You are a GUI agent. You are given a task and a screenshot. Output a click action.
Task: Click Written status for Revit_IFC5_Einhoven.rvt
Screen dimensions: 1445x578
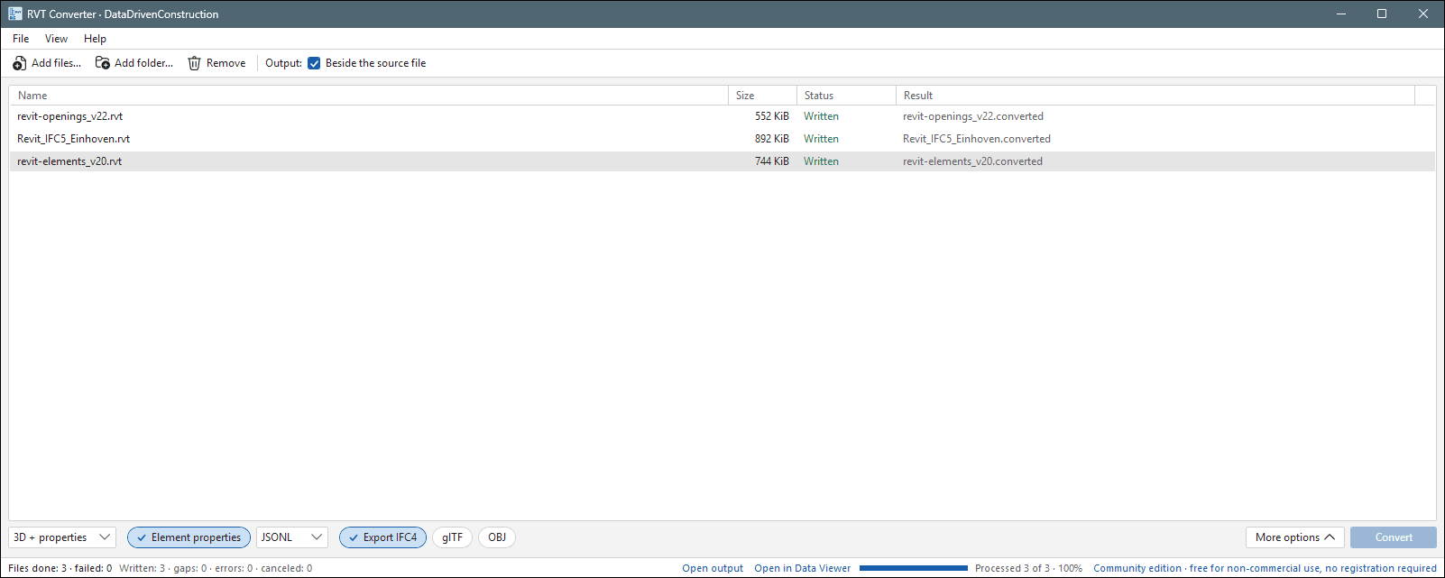[821, 139]
